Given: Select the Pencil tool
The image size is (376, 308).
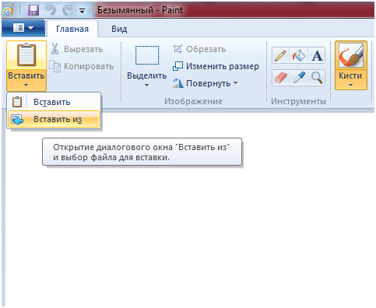Looking at the screenshot, I should click(280, 55).
